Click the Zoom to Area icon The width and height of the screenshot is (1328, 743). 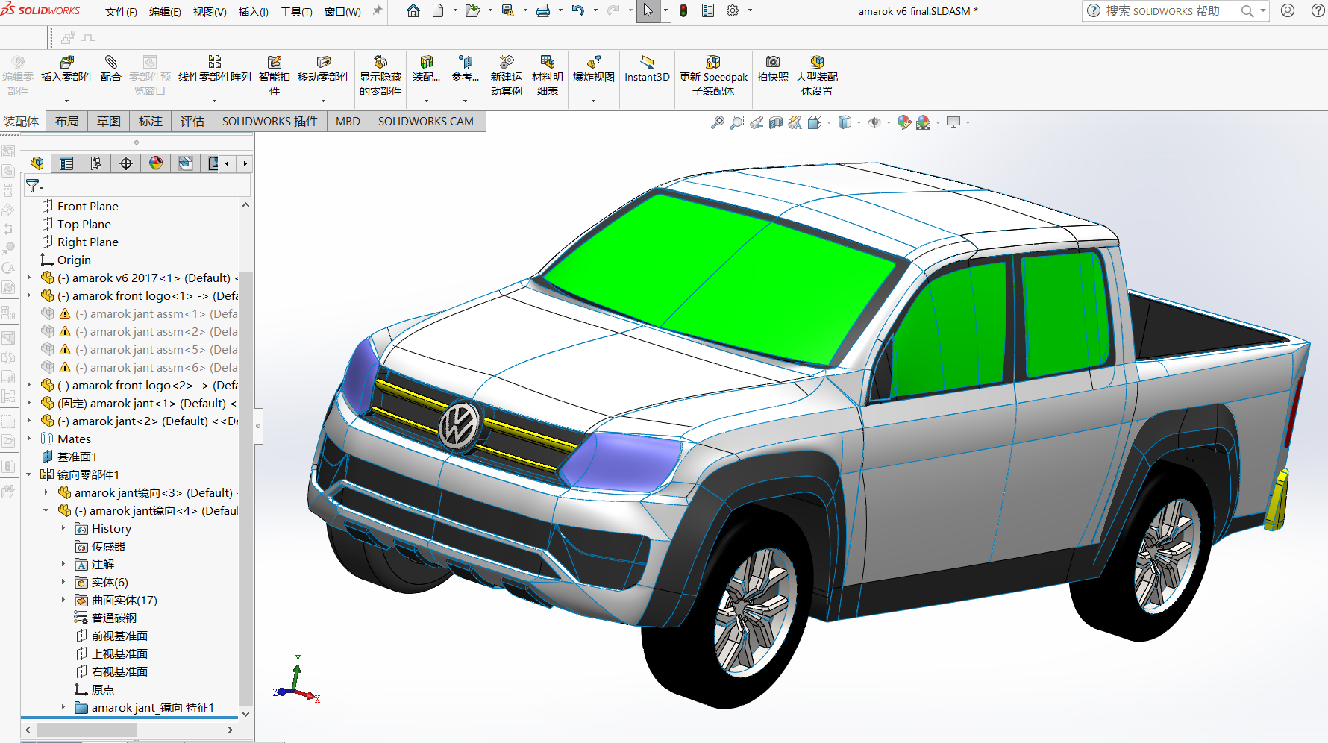coord(737,122)
